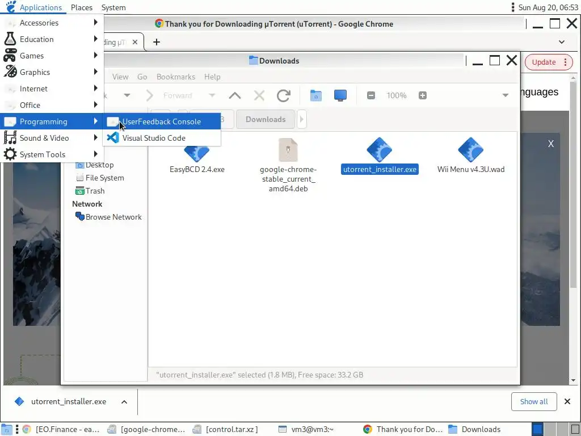Click the Stop loading X icon in toolbar
The height and width of the screenshot is (436, 581).
(259, 95)
